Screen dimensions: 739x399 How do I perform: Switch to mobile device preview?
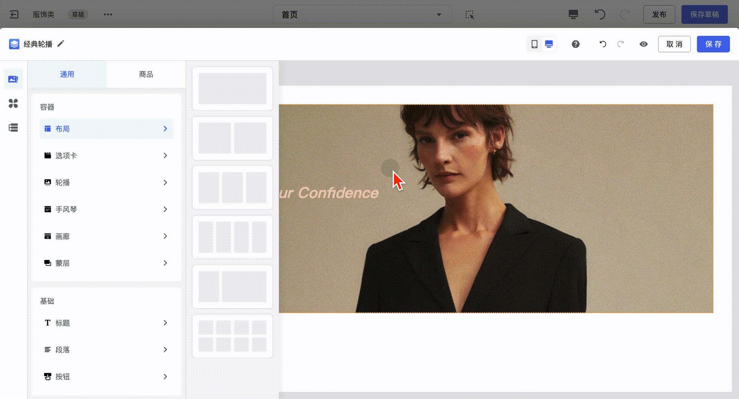tap(534, 44)
